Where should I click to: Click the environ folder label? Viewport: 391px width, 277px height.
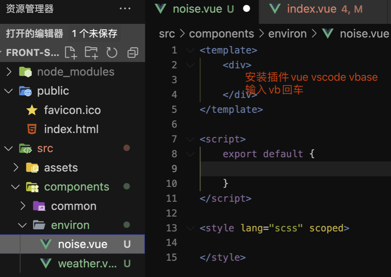click(70, 225)
